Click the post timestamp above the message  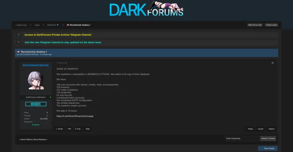point(62,63)
